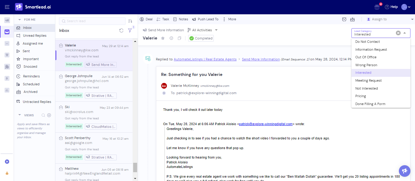The height and width of the screenshot is (181, 415).
Task: Click the archive download-tray icon
Action: [352, 19]
